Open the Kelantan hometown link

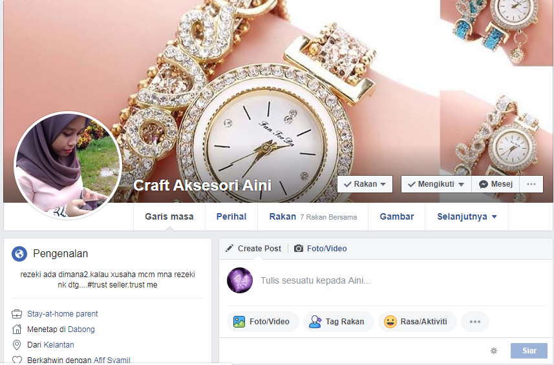[x=59, y=345]
